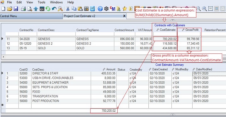This screenshot has width=226, height=117.
Task: Click the Paste clipboard icon
Action: (80, 9)
